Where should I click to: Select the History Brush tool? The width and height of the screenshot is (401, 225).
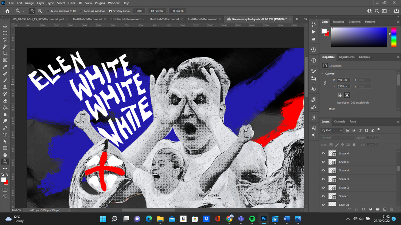[5, 94]
